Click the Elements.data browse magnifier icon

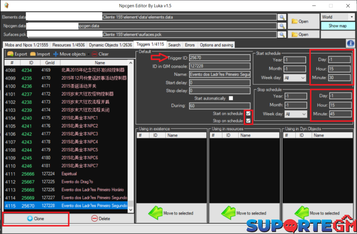(x=282, y=17)
